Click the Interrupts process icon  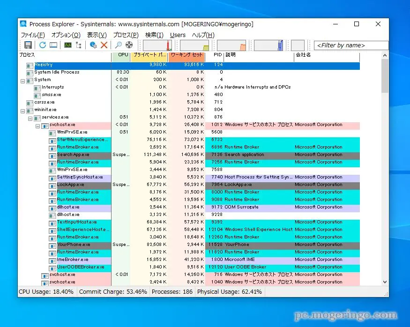(37, 88)
